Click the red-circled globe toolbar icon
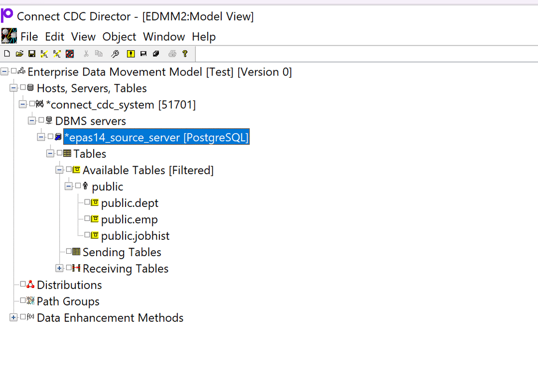This screenshot has width=538, height=383. [70, 54]
